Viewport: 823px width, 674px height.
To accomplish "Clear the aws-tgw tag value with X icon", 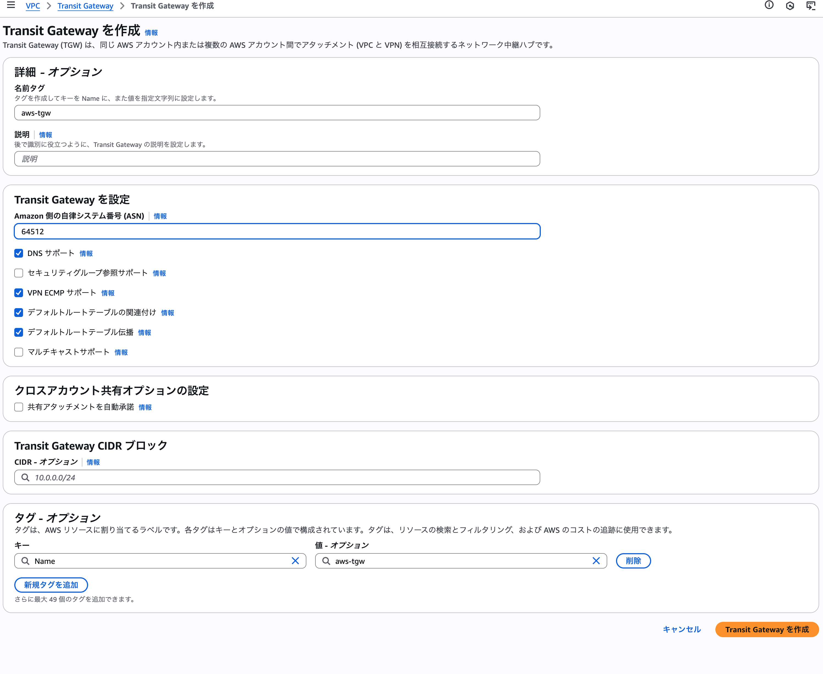I will tap(597, 561).
